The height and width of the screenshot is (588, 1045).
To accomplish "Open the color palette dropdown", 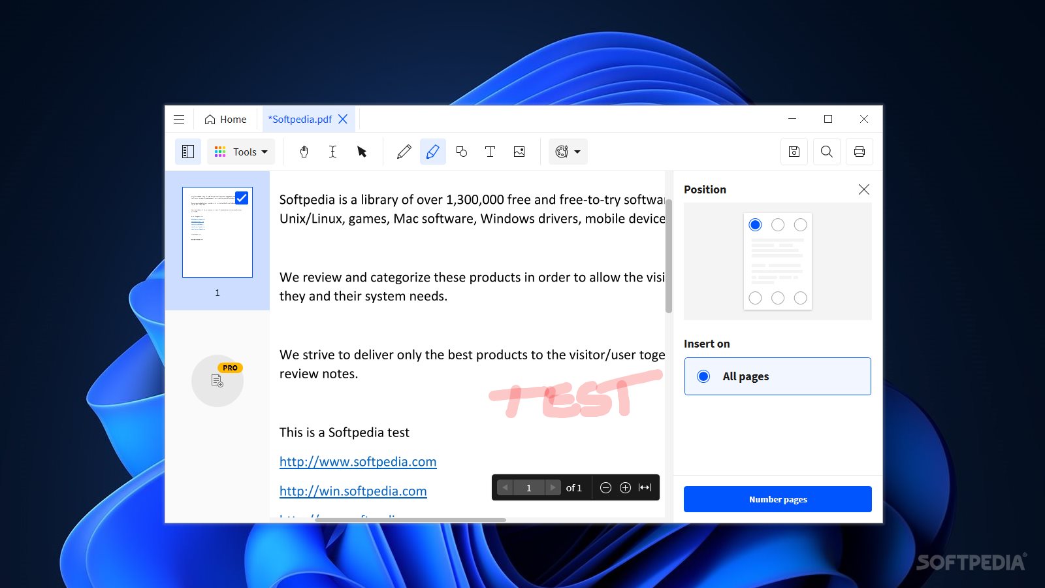I will tap(568, 152).
